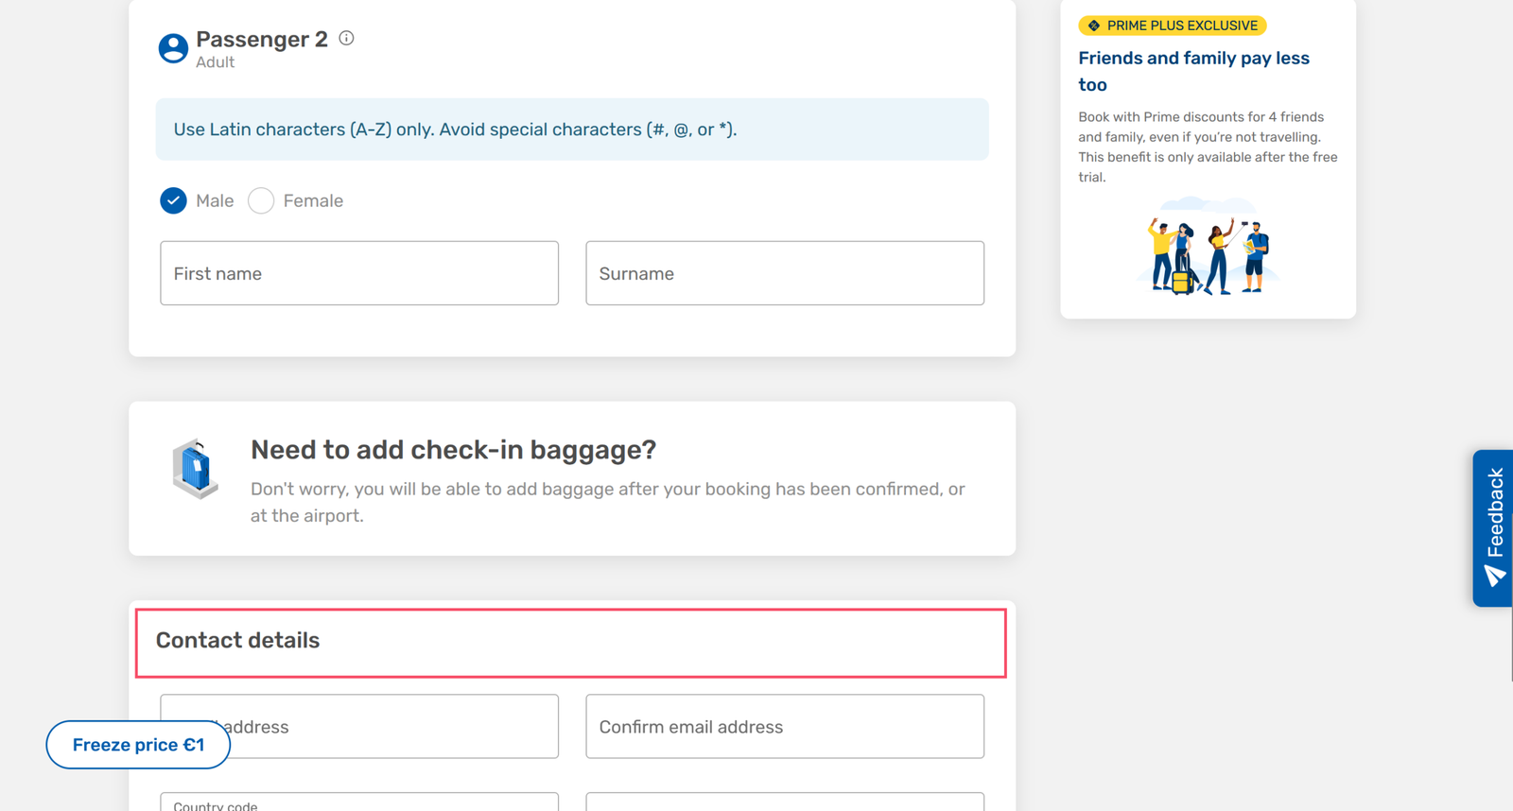Select the Male radio button
Screen dimensions: 1513x811
[173, 200]
